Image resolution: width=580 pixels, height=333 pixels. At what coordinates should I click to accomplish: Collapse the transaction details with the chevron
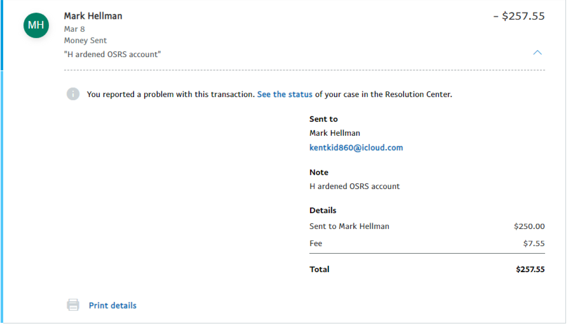pos(537,53)
